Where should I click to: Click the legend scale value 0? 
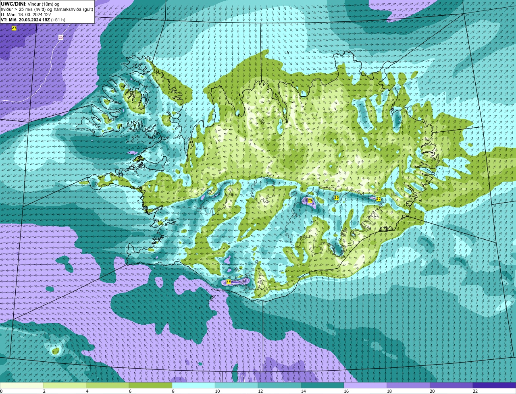(1, 391)
